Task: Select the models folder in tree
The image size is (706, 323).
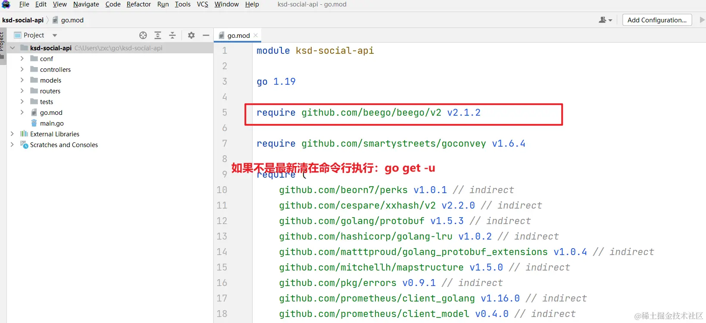Action: (x=50, y=80)
